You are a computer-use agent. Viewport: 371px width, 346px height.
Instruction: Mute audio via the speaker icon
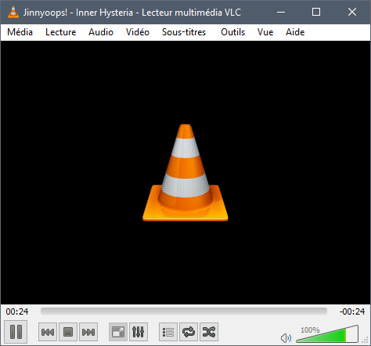(286, 338)
